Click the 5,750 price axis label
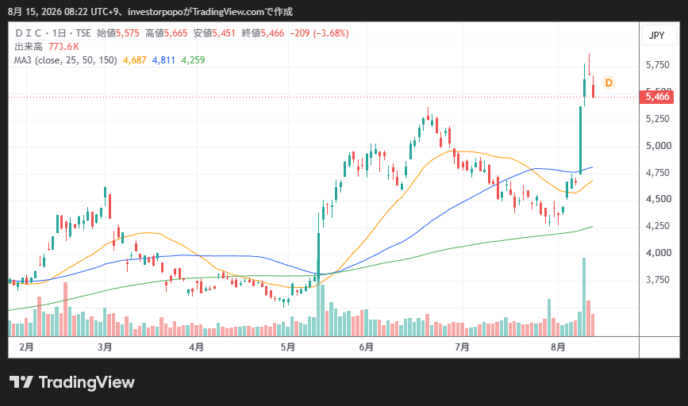This screenshot has width=688, height=406. coord(658,65)
